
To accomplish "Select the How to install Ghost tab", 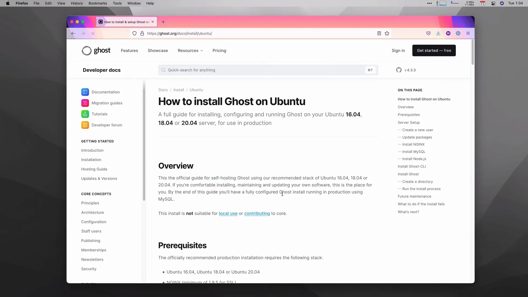I will point(127,22).
